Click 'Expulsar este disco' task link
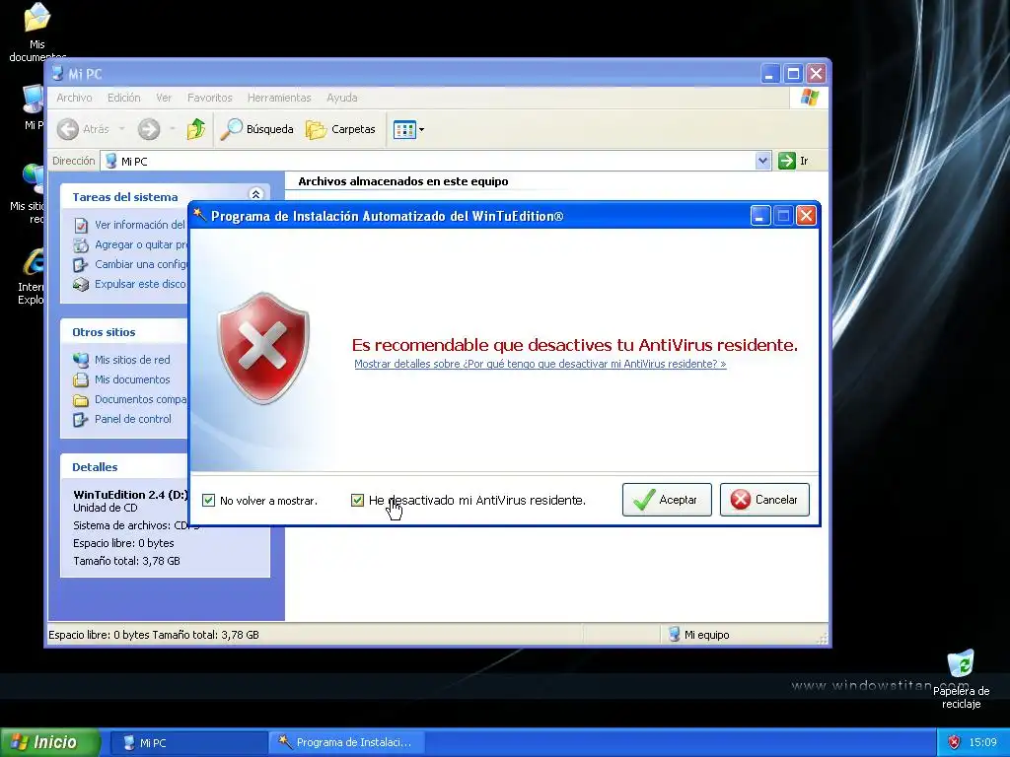This screenshot has height=757, width=1010. click(x=140, y=284)
